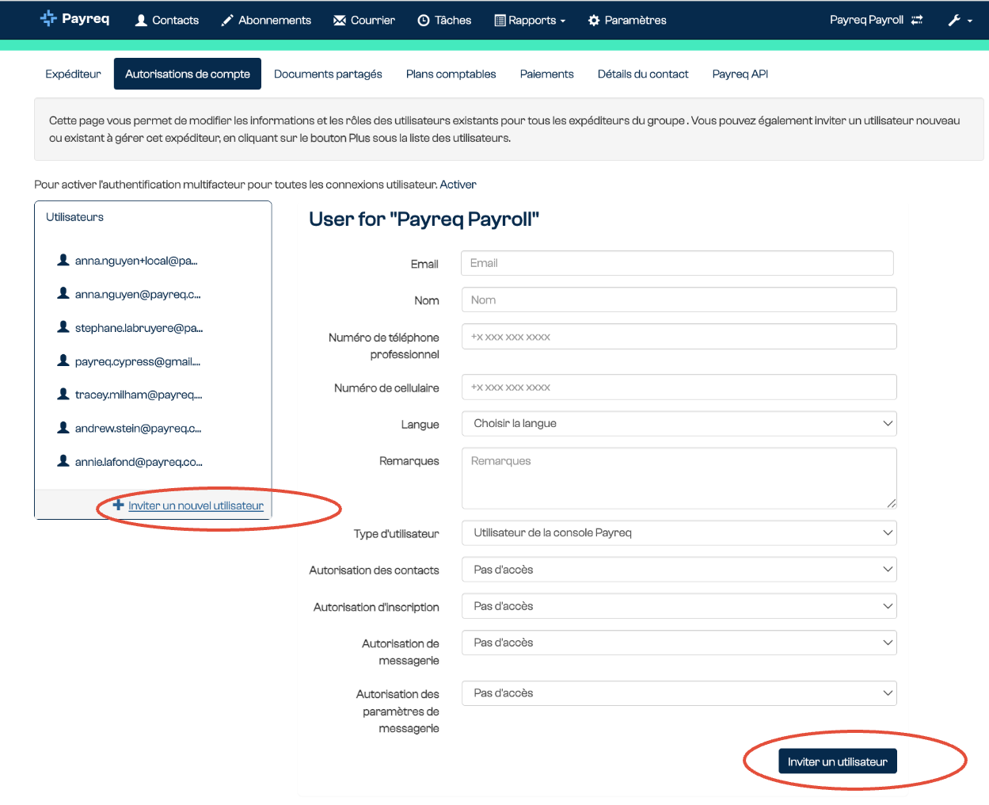Click the Rapports list icon
Screen dimensions: 989x805
[x=500, y=21]
